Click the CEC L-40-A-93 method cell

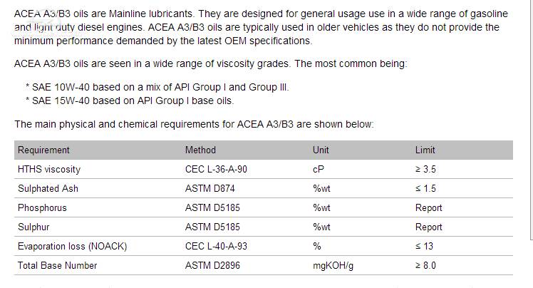[x=216, y=246]
